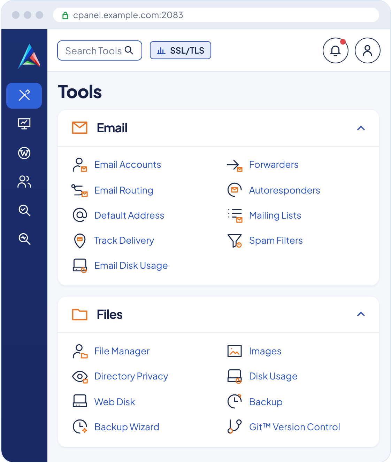391x463 pixels.
Task: Open the Email Routing link
Action: point(124,190)
